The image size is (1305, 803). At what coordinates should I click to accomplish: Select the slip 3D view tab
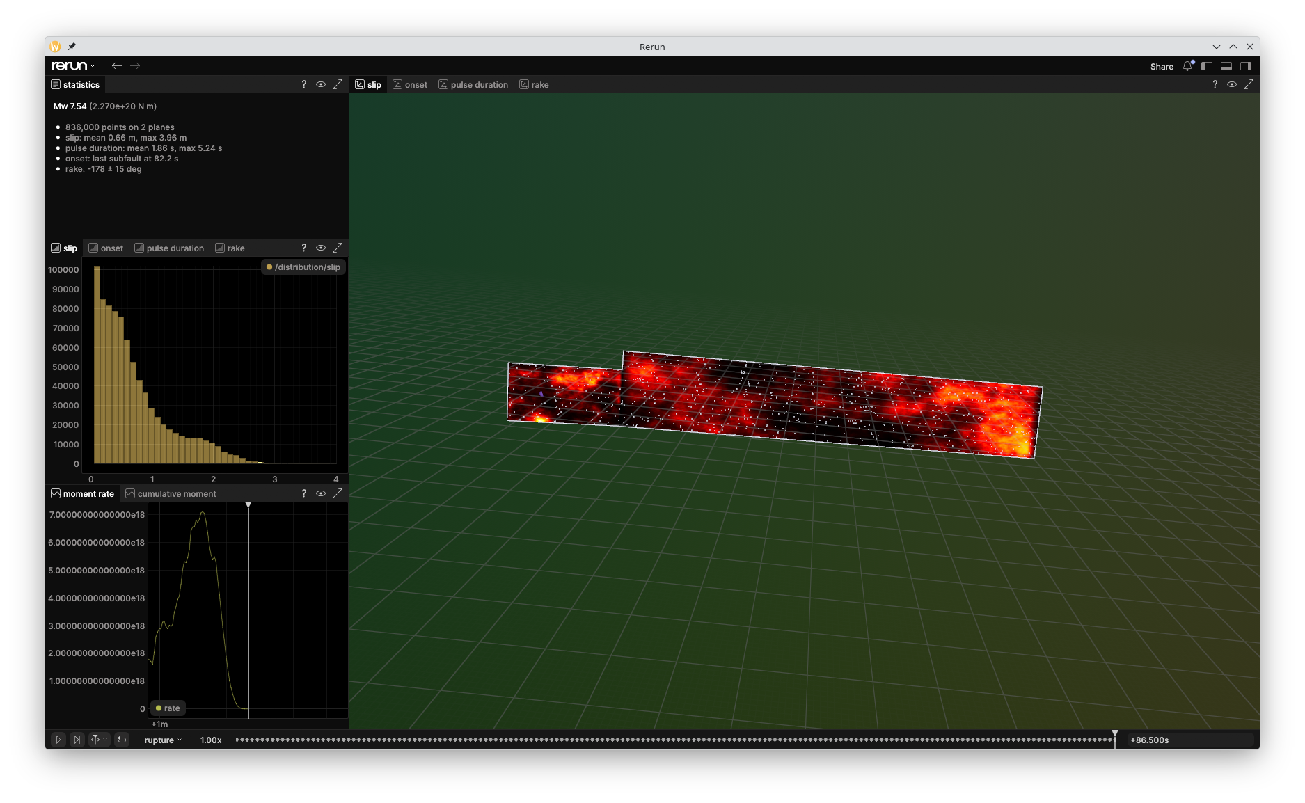click(x=368, y=85)
